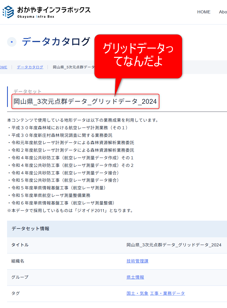Open HOME in the top navigation
Image resolution: width=227 pixels, height=308 pixels.
[204, 12]
